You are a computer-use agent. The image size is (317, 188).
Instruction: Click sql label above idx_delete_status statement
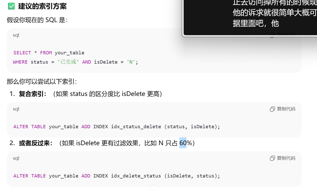point(16,158)
